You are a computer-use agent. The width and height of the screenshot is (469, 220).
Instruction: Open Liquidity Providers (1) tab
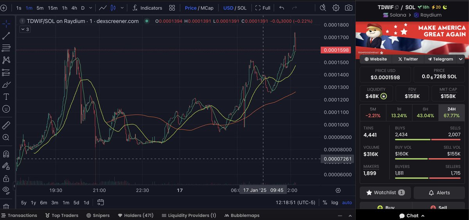(189, 215)
